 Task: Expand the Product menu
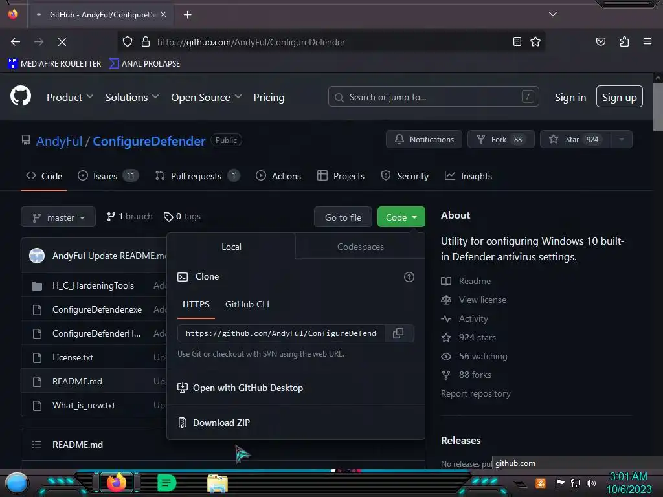[x=70, y=97]
